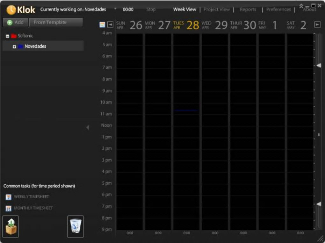Click the middle grip of vertical slider
The height and width of the screenshot is (243, 325).
point(319,134)
